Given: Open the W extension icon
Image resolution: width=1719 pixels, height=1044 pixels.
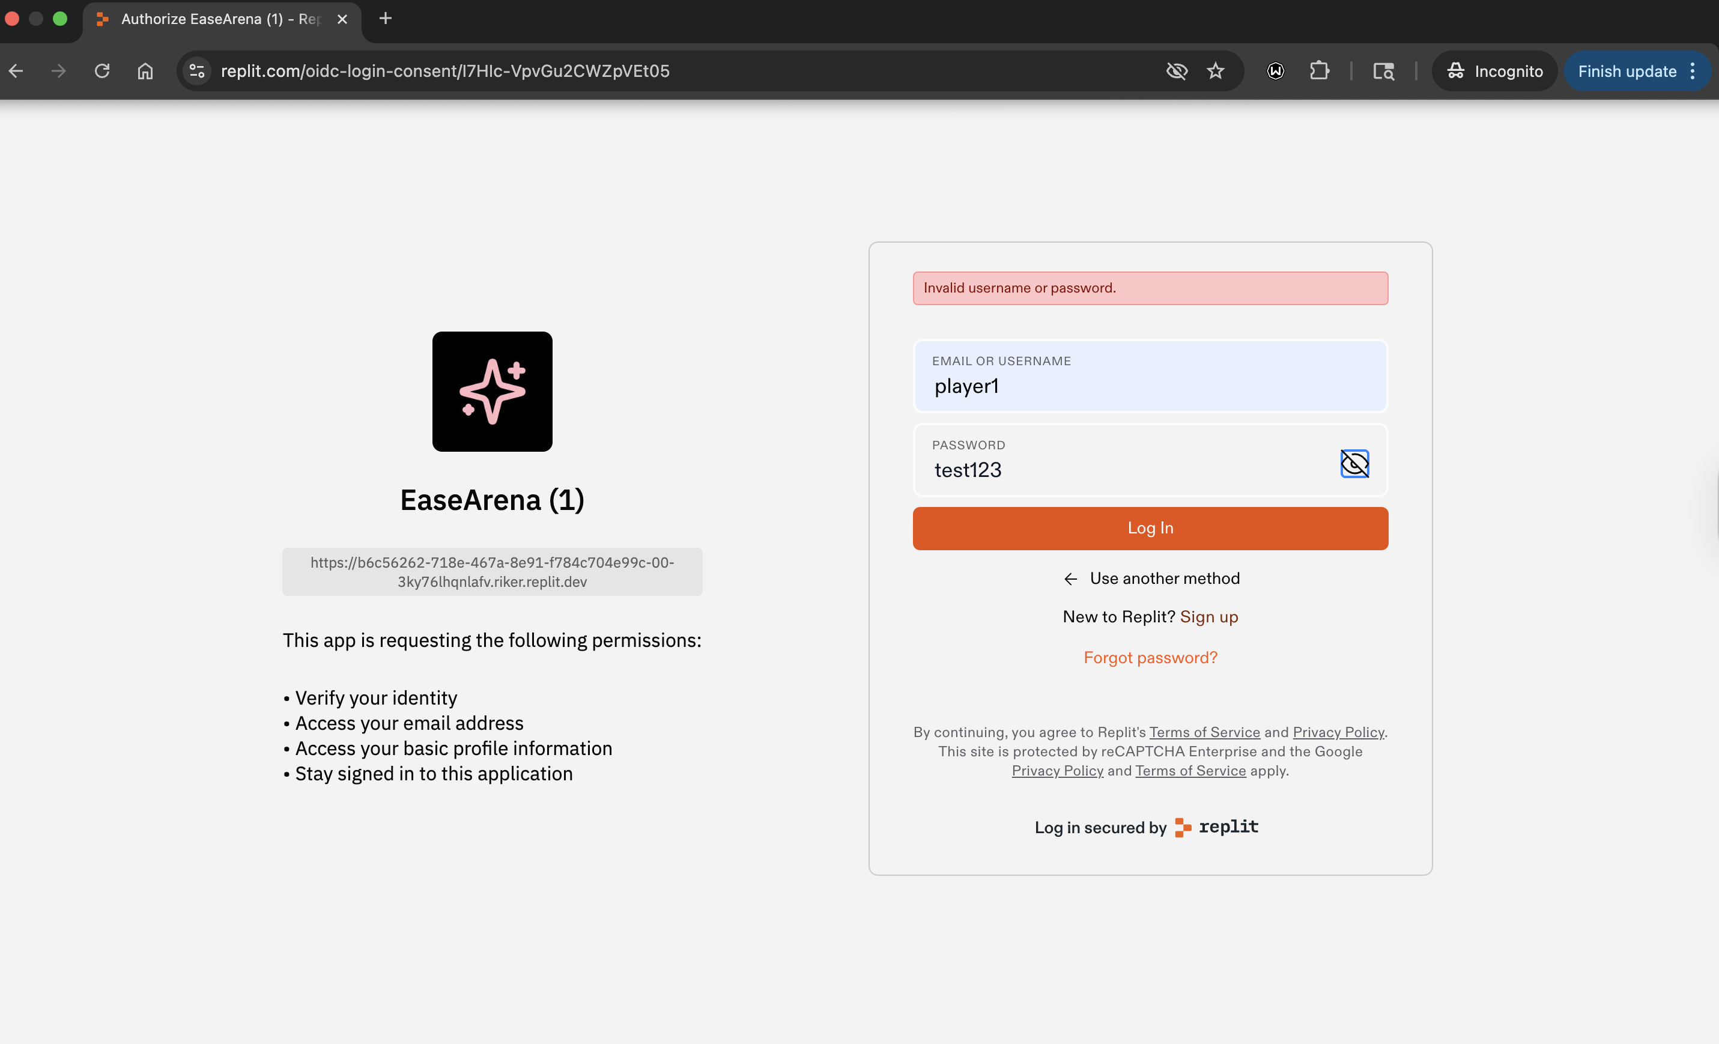Looking at the screenshot, I should click(x=1275, y=71).
